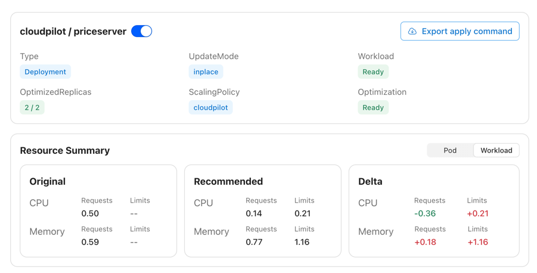Click the Optimization Ready status badge

pos(373,107)
